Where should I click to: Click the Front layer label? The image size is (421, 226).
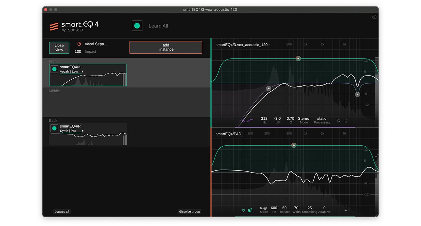tap(53, 61)
